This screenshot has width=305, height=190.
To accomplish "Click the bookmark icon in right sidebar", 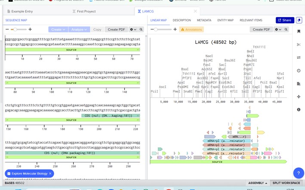I will tap(299, 31).
